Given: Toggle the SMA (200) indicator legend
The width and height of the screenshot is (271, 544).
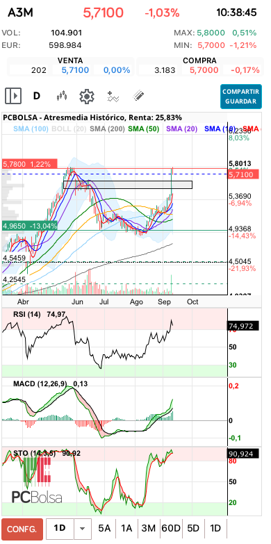Looking at the screenshot, I should pyautogui.click(x=107, y=129).
